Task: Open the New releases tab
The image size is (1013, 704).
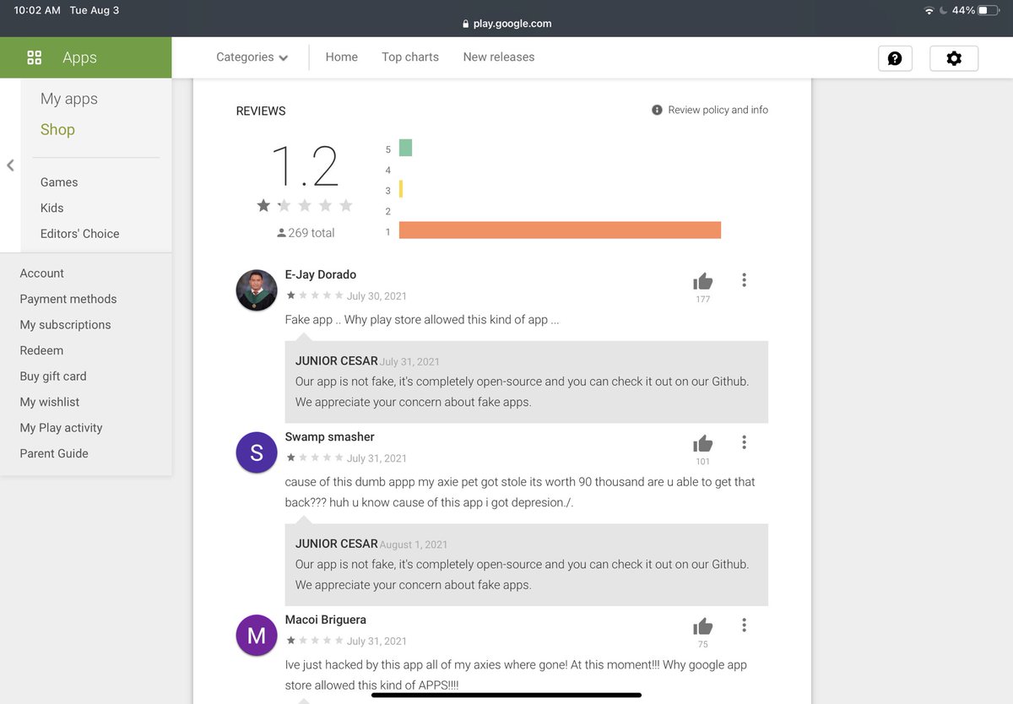Action: (499, 57)
